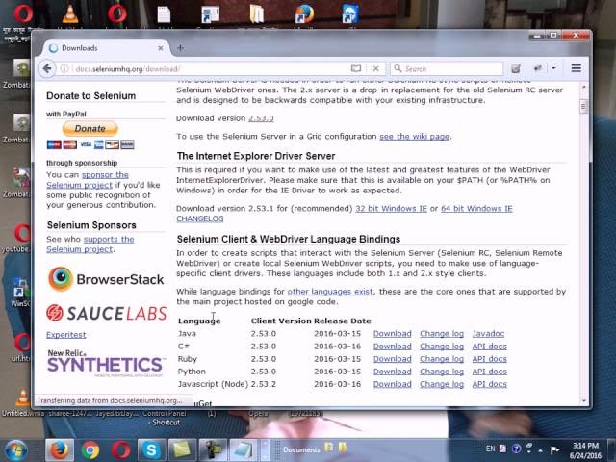
Task: Click the help icon in system tray
Action: (x=516, y=449)
